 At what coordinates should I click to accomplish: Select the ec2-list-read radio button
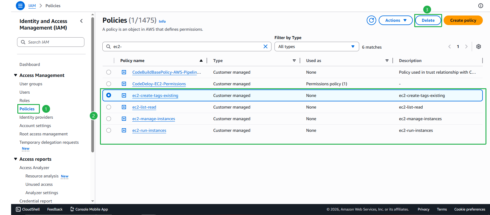[109, 107]
